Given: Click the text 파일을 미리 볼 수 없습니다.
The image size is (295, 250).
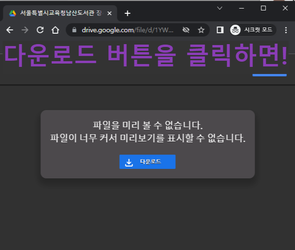Looking at the screenshot, I should point(148,125).
